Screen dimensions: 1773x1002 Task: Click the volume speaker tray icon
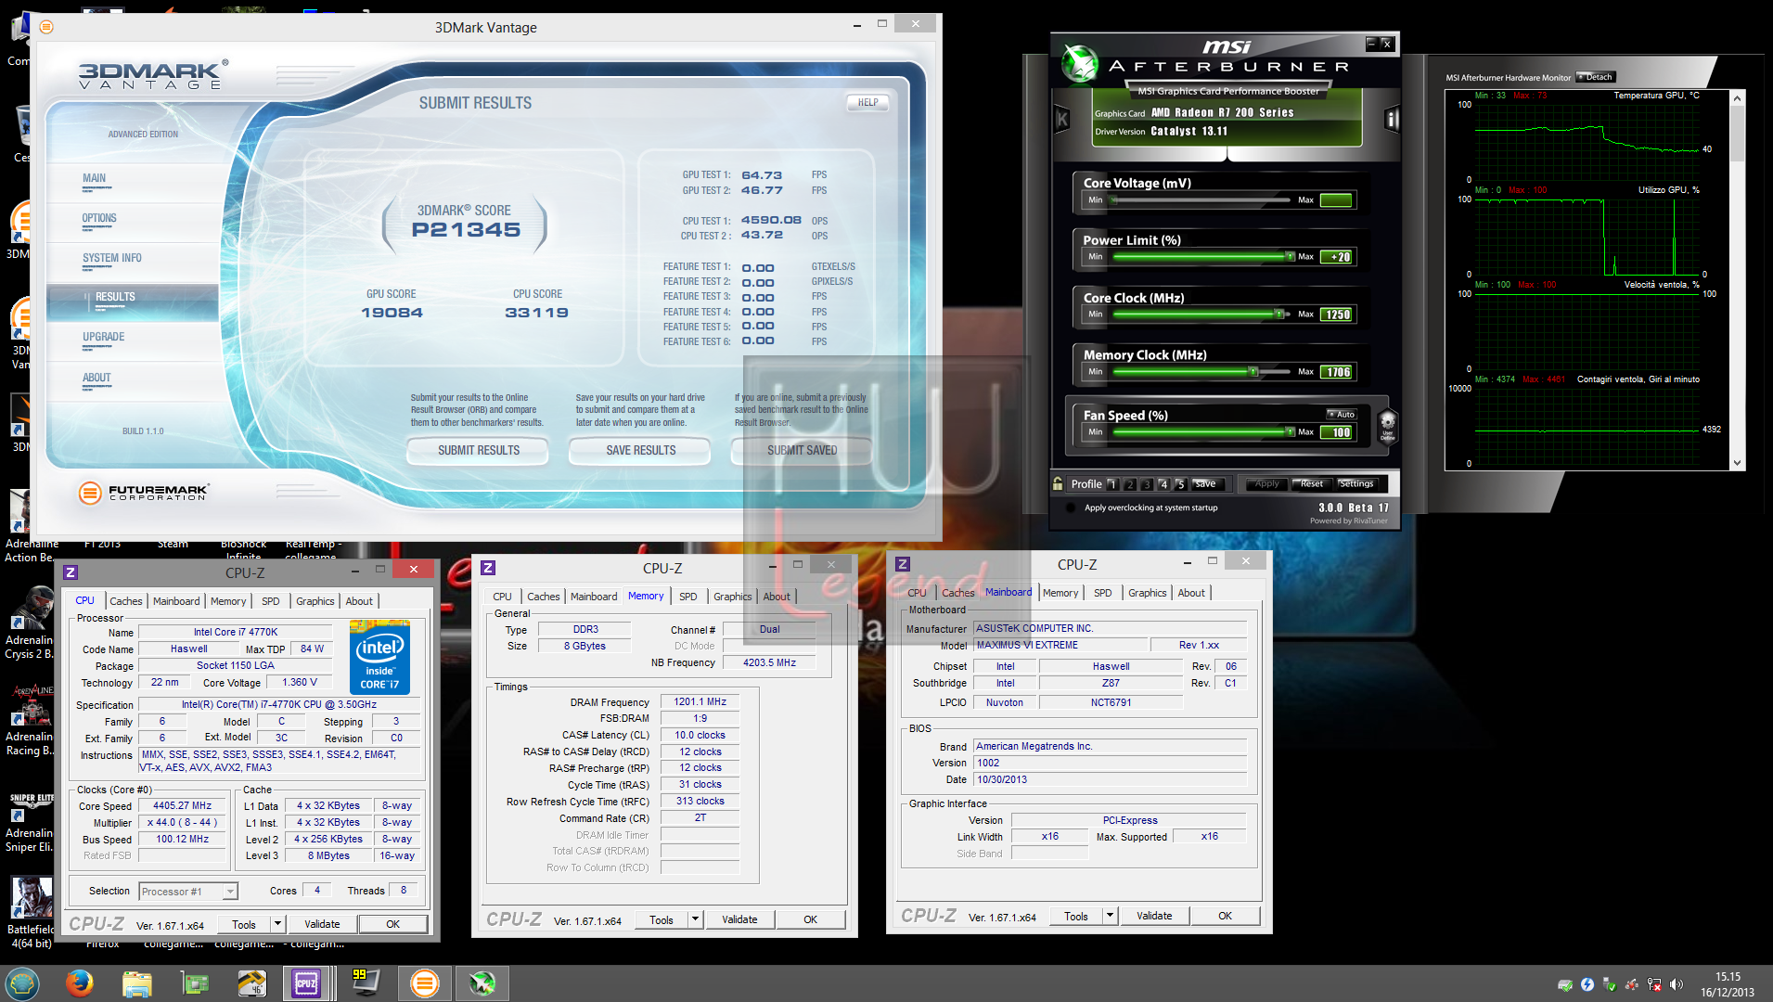pyautogui.click(x=1677, y=984)
